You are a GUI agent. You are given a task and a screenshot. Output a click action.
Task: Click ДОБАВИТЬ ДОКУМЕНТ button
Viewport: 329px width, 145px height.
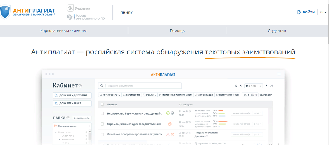tap(72, 96)
